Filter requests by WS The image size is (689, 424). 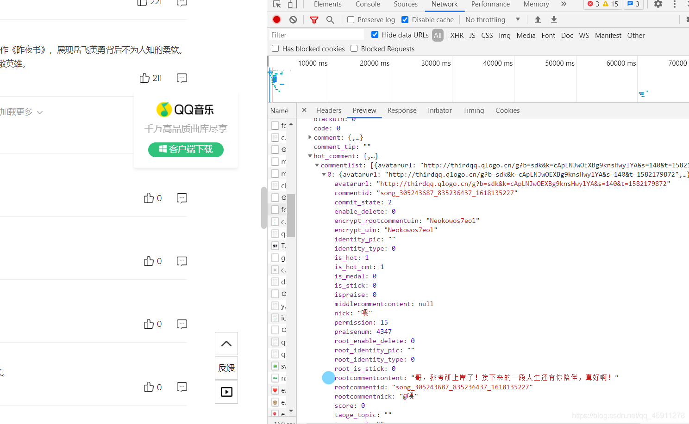(x=584, y=36)
